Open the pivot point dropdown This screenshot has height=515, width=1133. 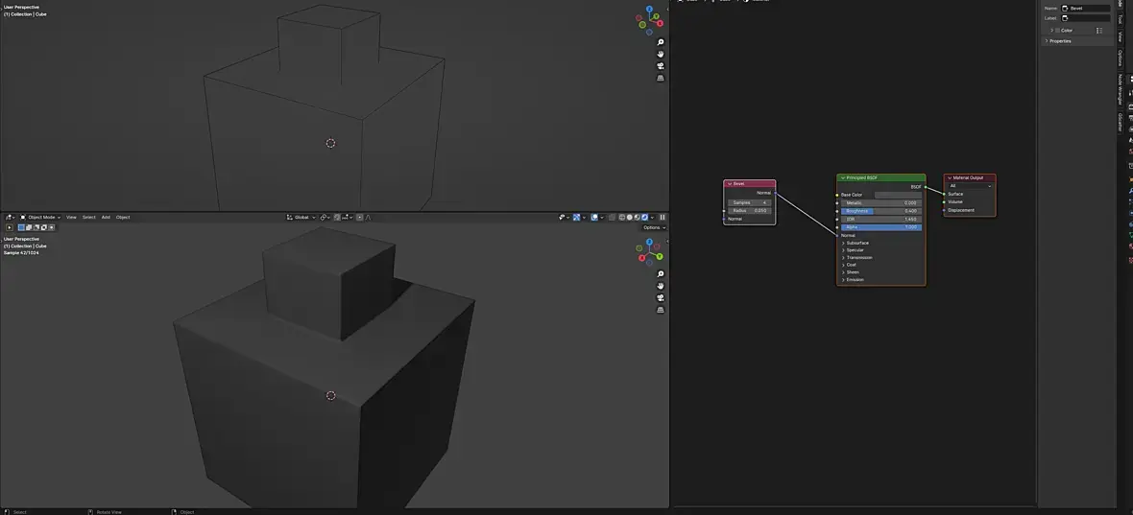pos(325,217)
